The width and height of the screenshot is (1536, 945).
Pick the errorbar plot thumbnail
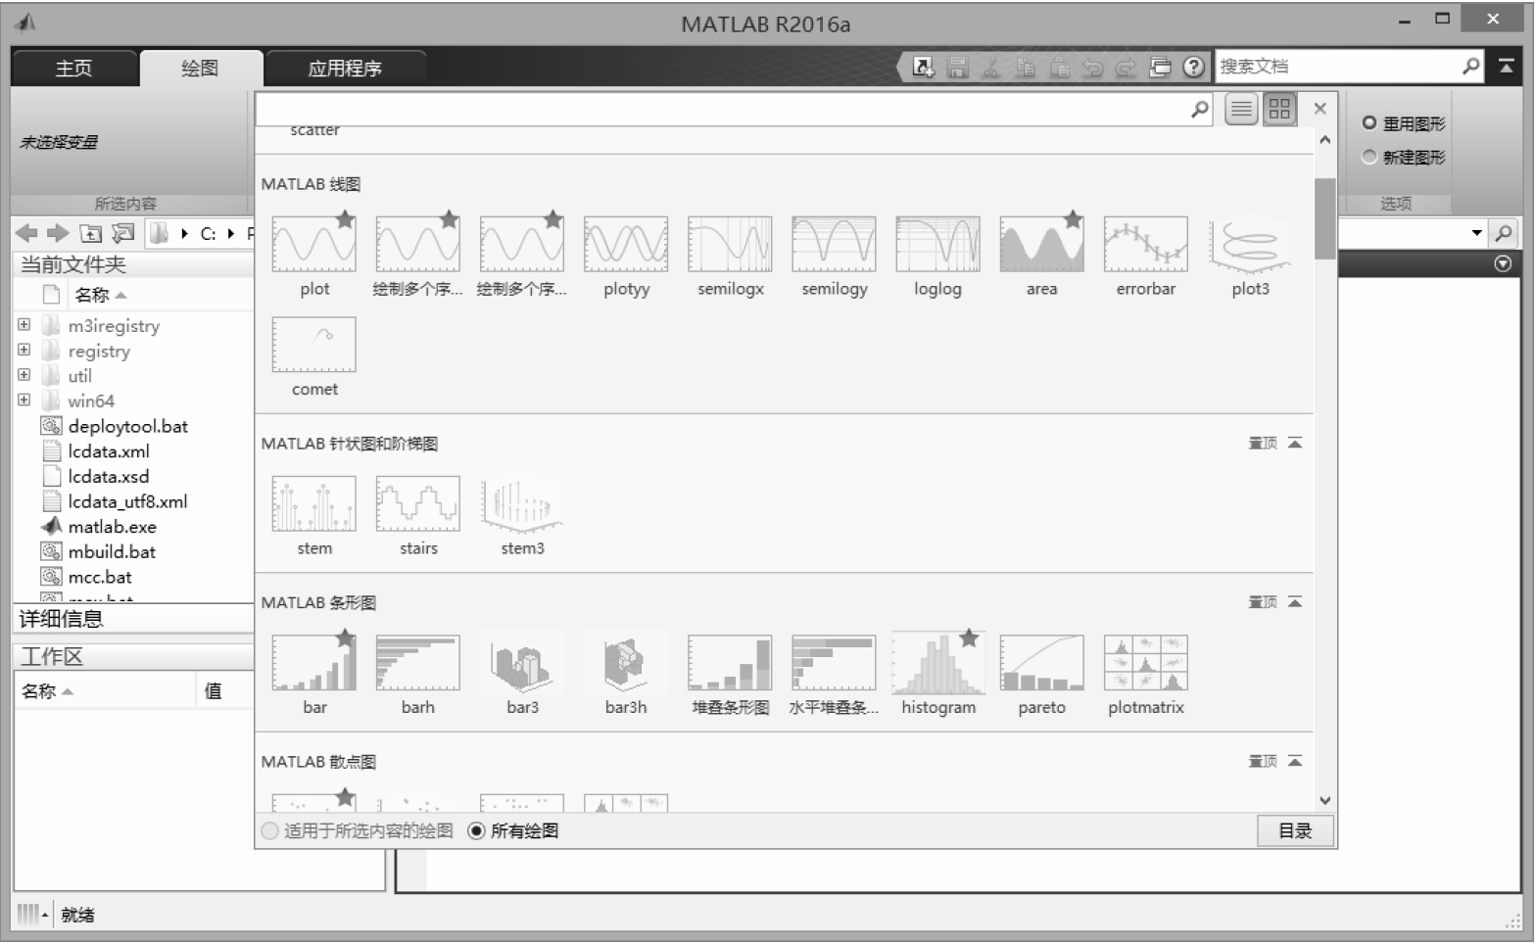tap(1145, 246)
